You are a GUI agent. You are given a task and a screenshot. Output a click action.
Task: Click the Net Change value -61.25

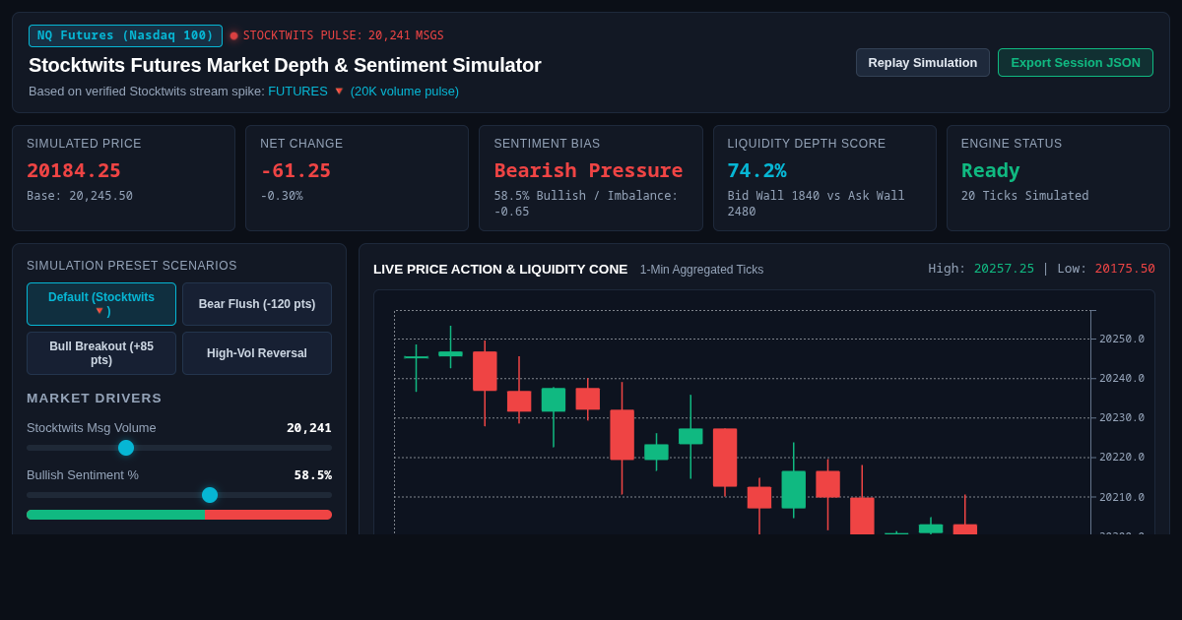(x=295, y=170)
